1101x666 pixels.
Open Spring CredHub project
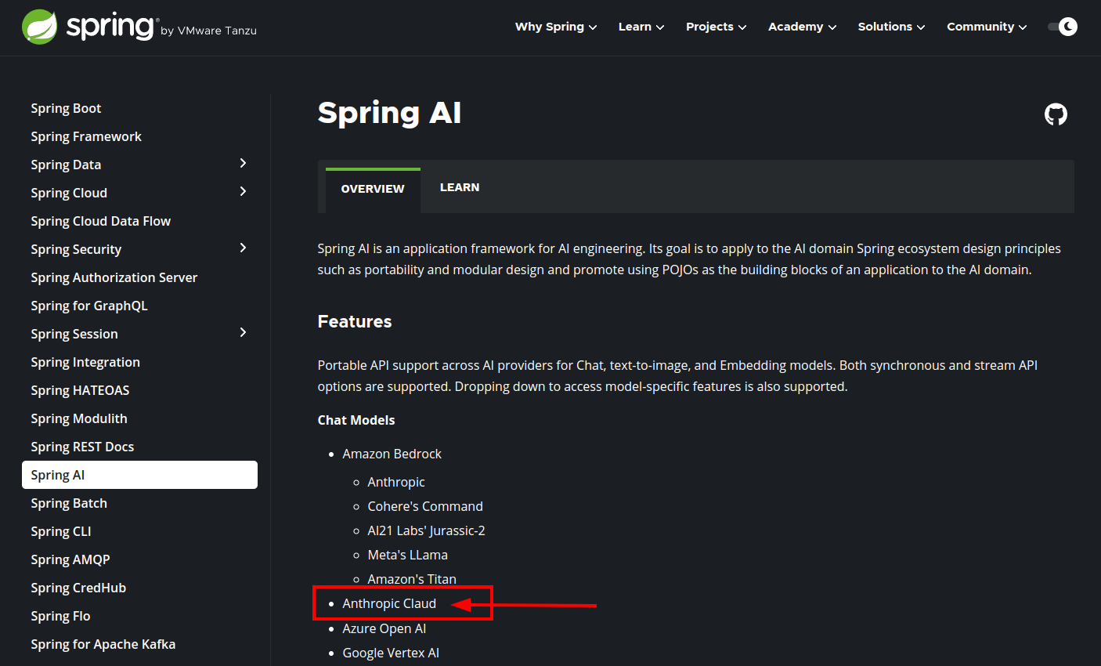coord(78,588)
